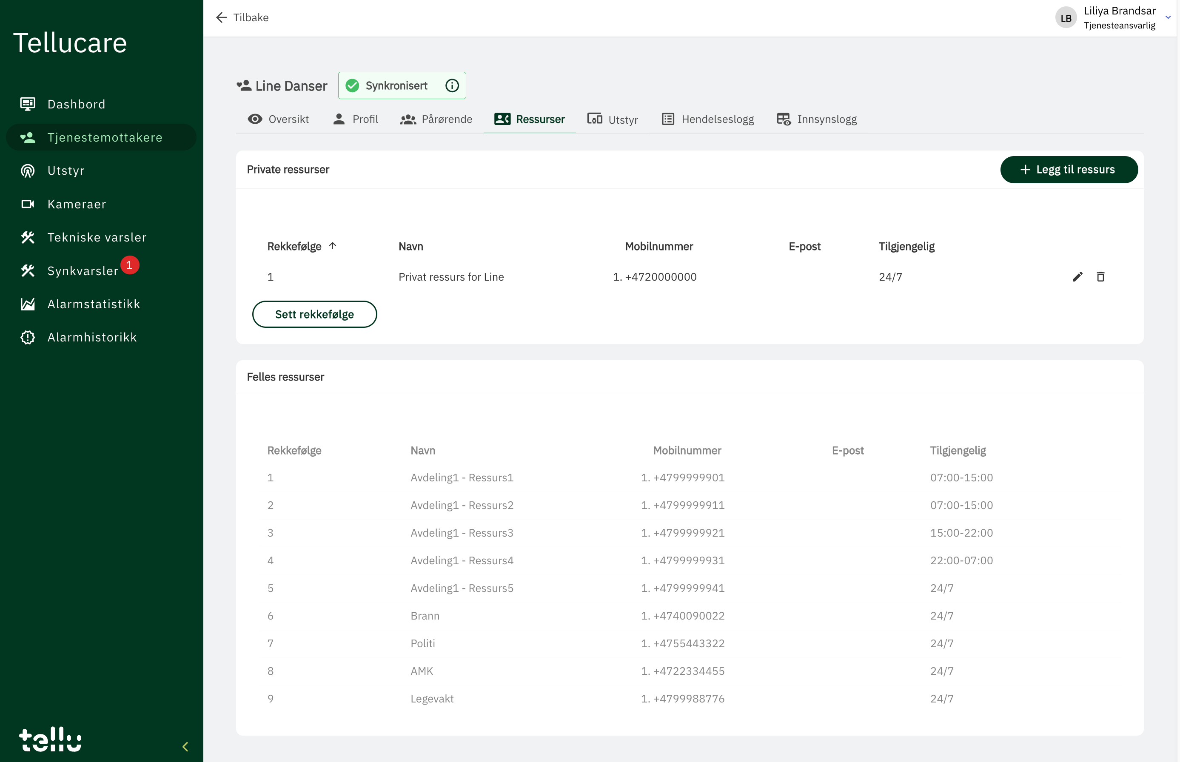Click phone number +4720000000
Screen dimensions: 1180x762
pyautogui.click(x=660, y=276)
